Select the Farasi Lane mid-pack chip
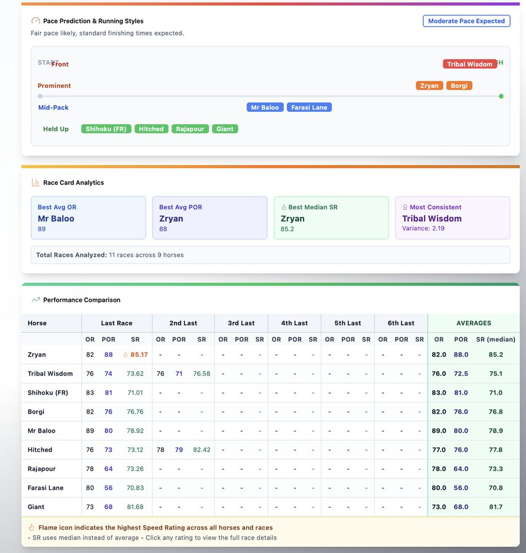This screenshot has height=553, width=526. coord(309,108)
